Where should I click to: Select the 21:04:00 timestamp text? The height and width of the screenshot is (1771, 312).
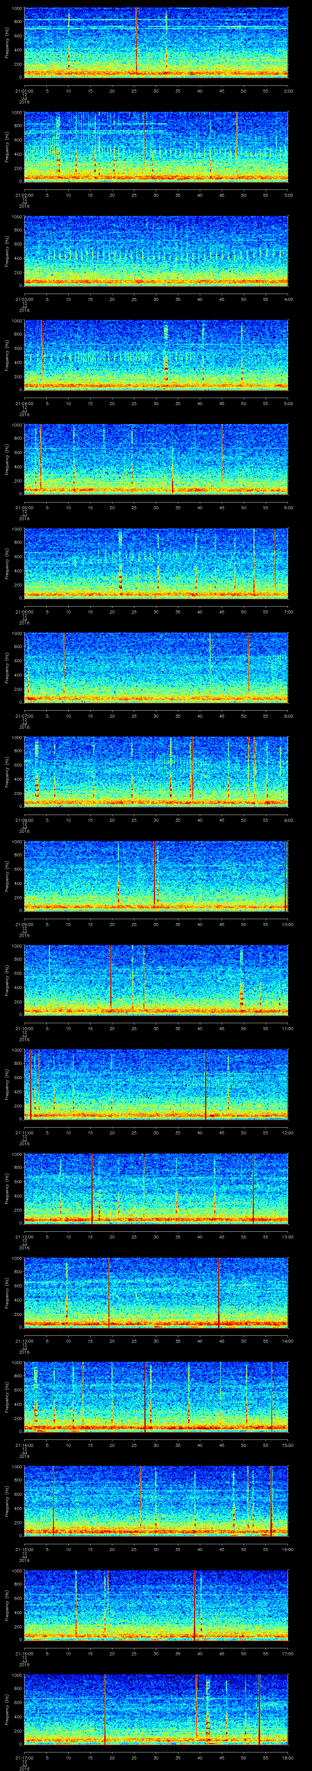coord(24,404)
